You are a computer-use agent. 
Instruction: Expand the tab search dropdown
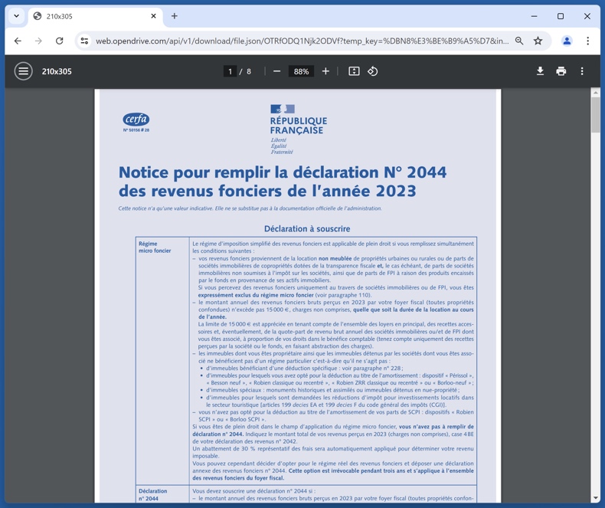pyautogui.click(x=16, y=16)
